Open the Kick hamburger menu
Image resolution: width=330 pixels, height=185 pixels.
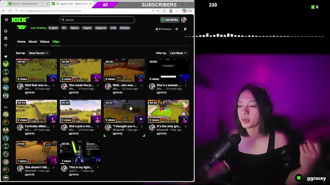[x=6, y=20]
